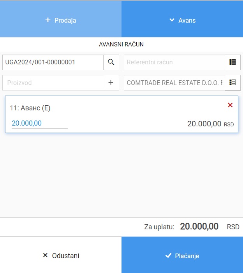The image size is (243, 273).
Task: Click the search magnifier icon
Action: pyautogui.click(x=111, y=62)
